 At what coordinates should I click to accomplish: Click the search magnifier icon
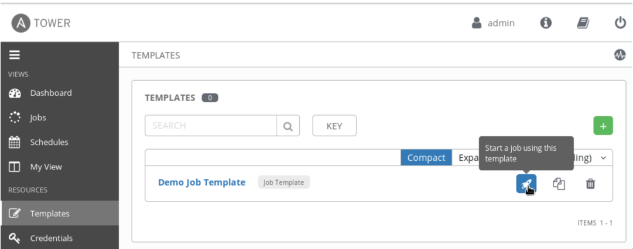click(x=288, y=126)
